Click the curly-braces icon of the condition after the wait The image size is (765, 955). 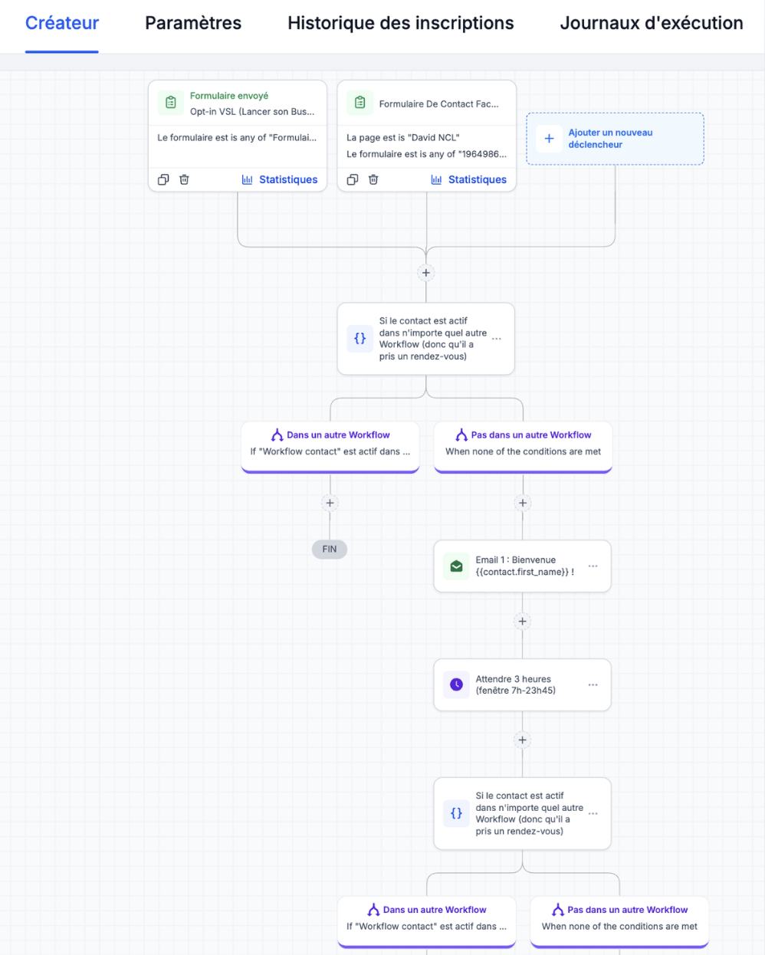tap(456, 813)
